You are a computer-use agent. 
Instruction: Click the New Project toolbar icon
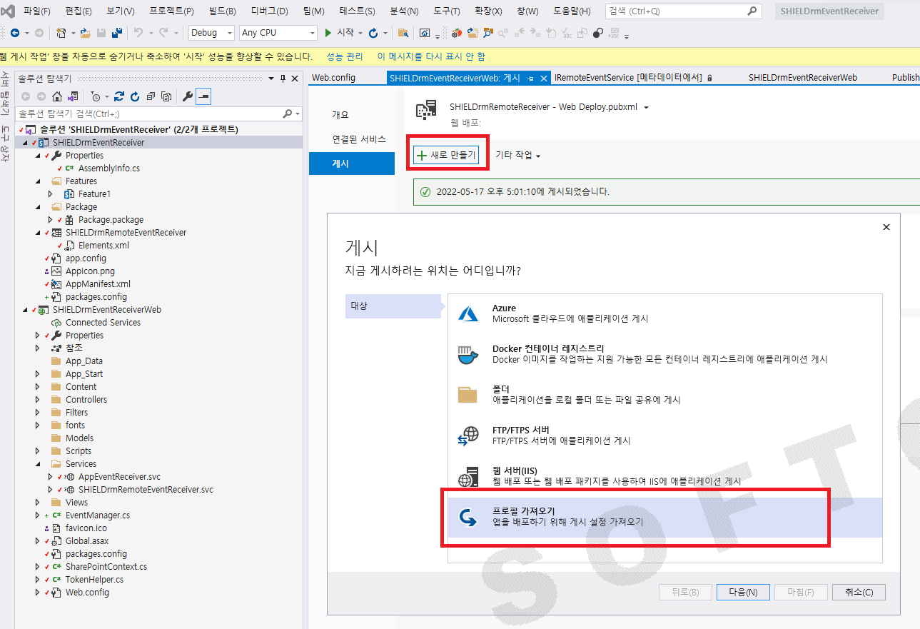click(61, 33)
